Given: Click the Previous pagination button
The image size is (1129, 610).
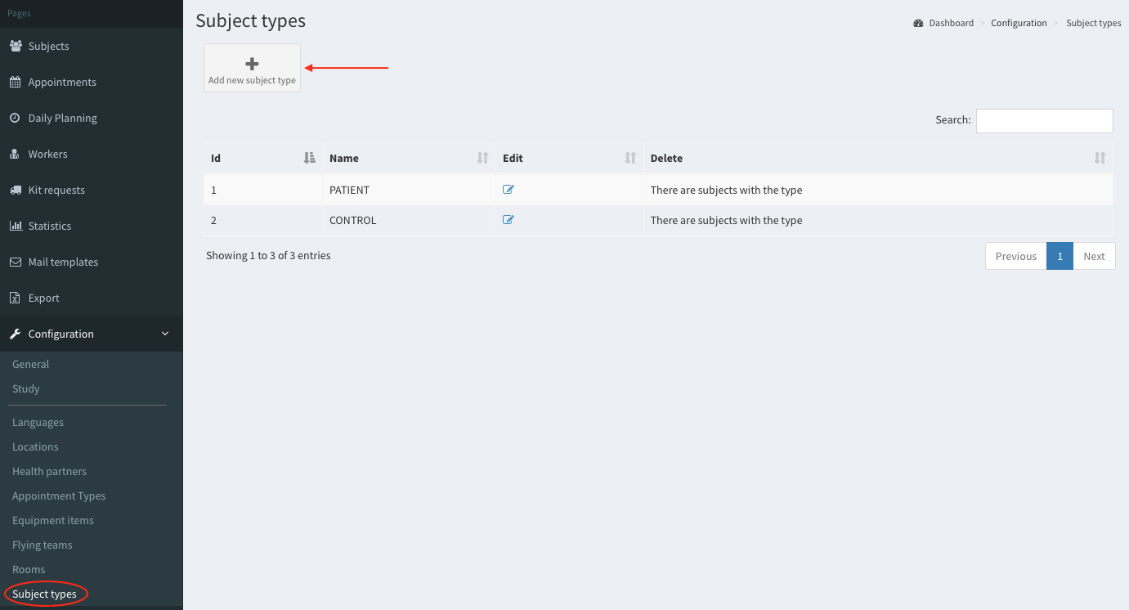Looking at the screenshot, I should pos(1016,256).
